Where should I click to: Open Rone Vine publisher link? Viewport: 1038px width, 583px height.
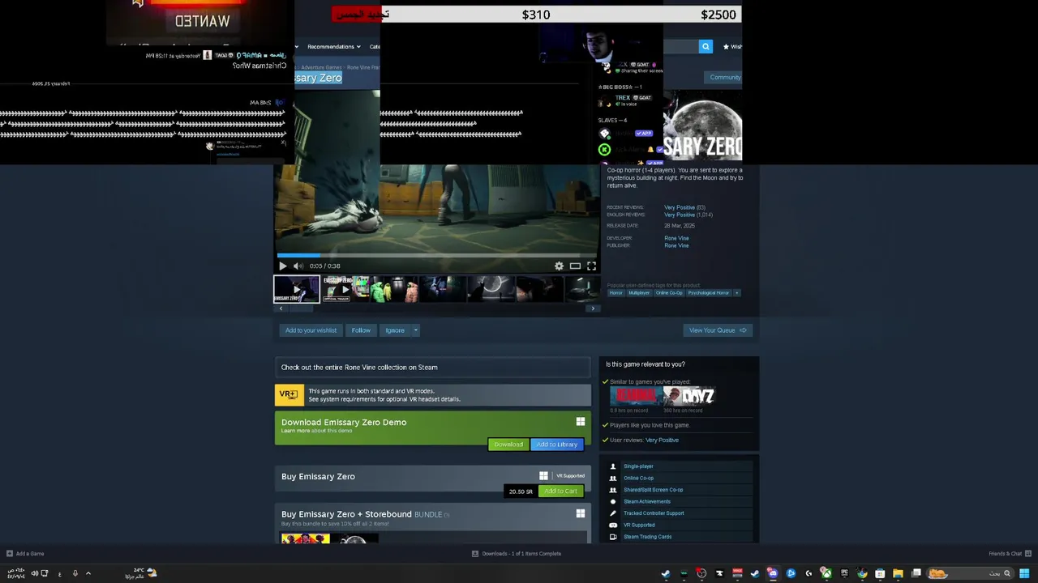[x=676, y=245]
